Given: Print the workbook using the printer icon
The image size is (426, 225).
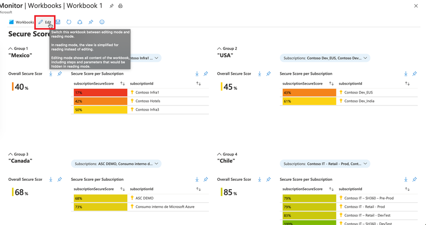Looking at the screenshot, I should [120, 6].
